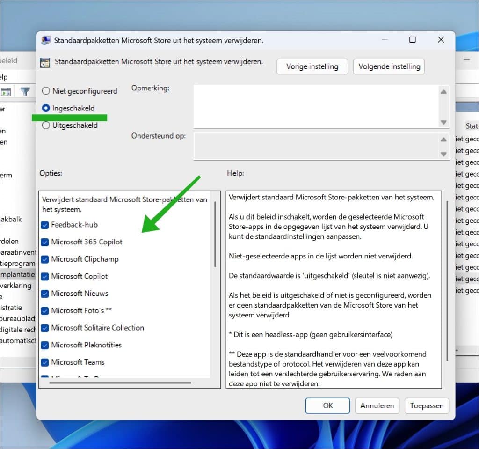
Task: Uncheck the Microsoft Plaknotities checkbox
Action: point(44,345)
